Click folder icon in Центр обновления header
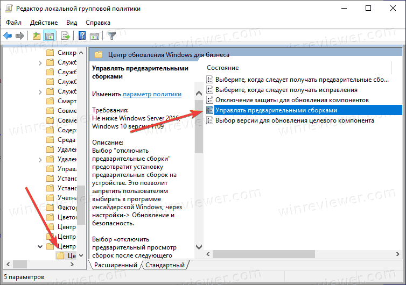Viewport: 406px width, 285px height. 99,55
